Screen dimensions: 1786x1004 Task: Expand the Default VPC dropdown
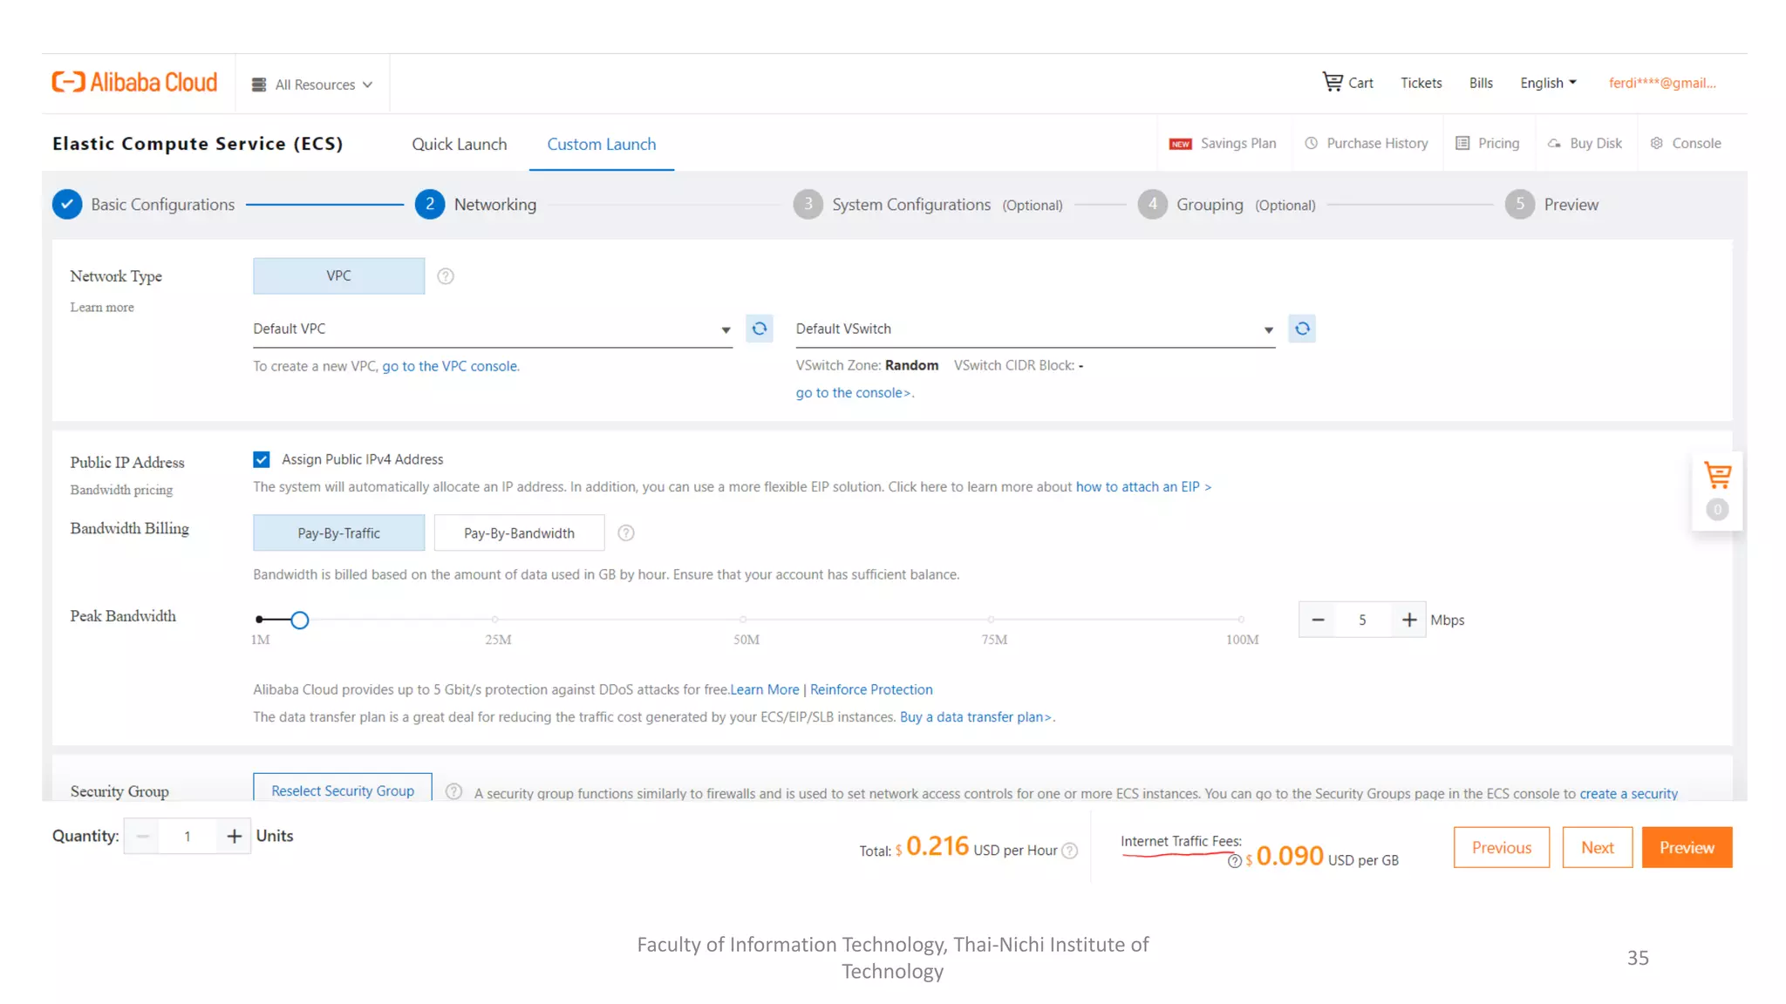pos(726,329)
